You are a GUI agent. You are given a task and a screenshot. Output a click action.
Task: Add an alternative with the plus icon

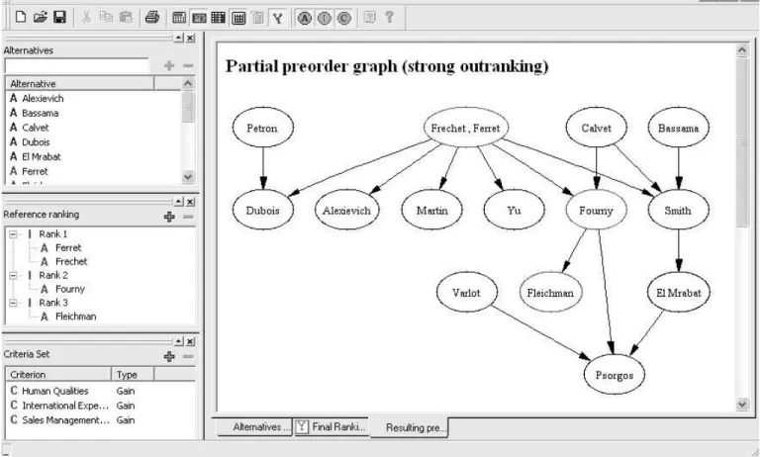(169, 65)
